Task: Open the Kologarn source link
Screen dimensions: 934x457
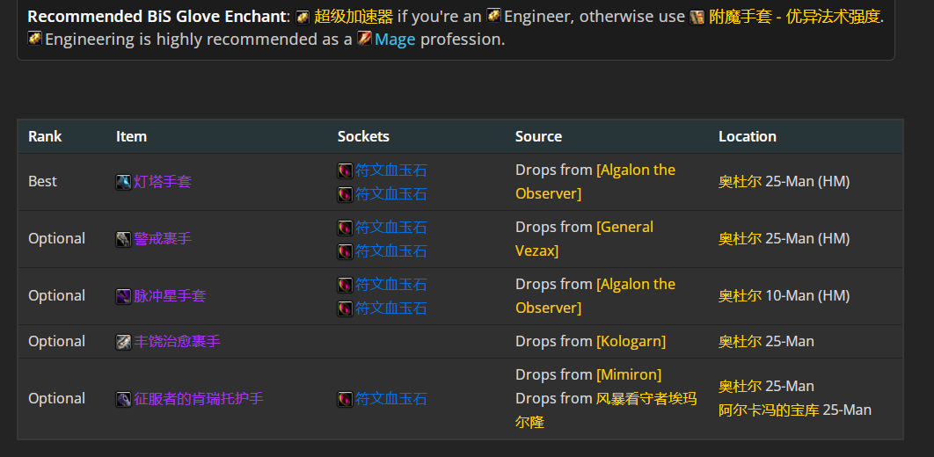Action: (631, 341)
